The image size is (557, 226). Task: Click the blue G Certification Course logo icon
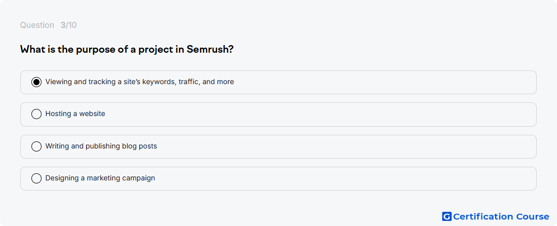pyautogui.click(x=447, y=216)
